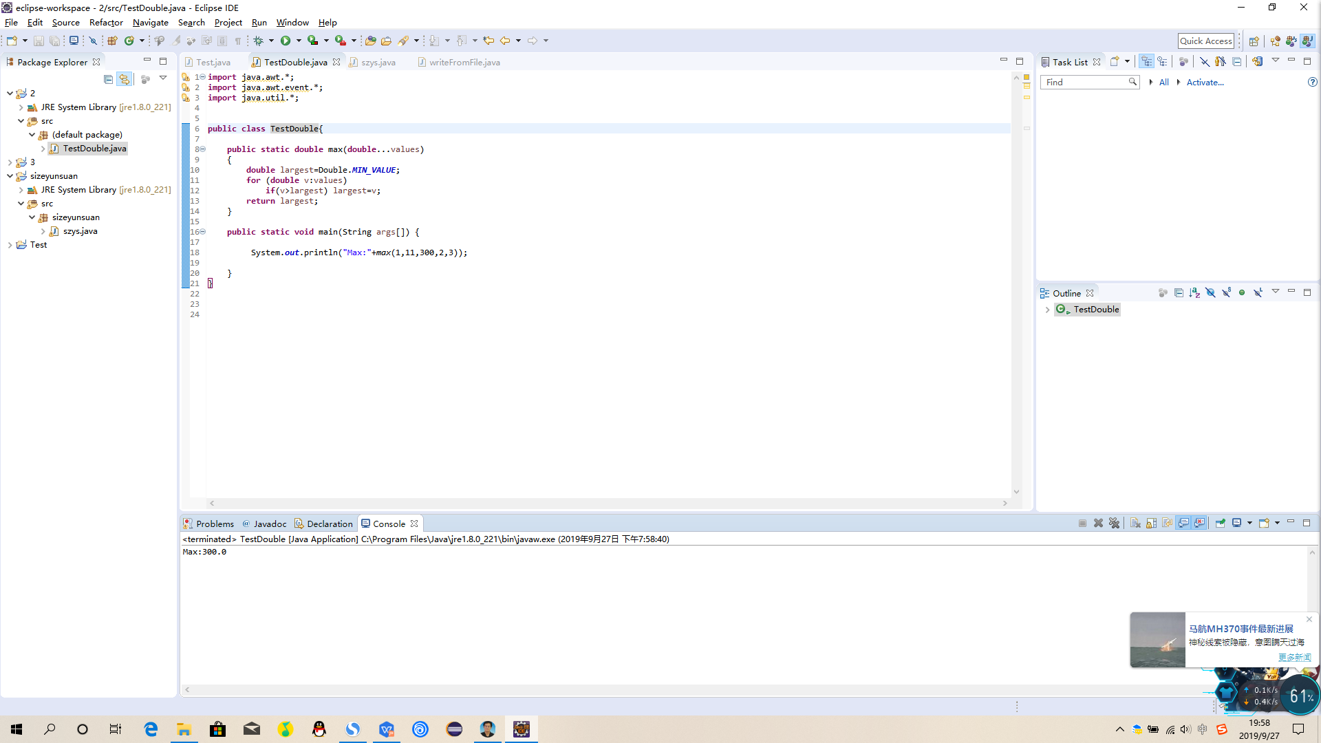Expand the TestDouble class in Outline
Image resolution: width=1321 pixels, height=743 pixels.
[1049, 308]
